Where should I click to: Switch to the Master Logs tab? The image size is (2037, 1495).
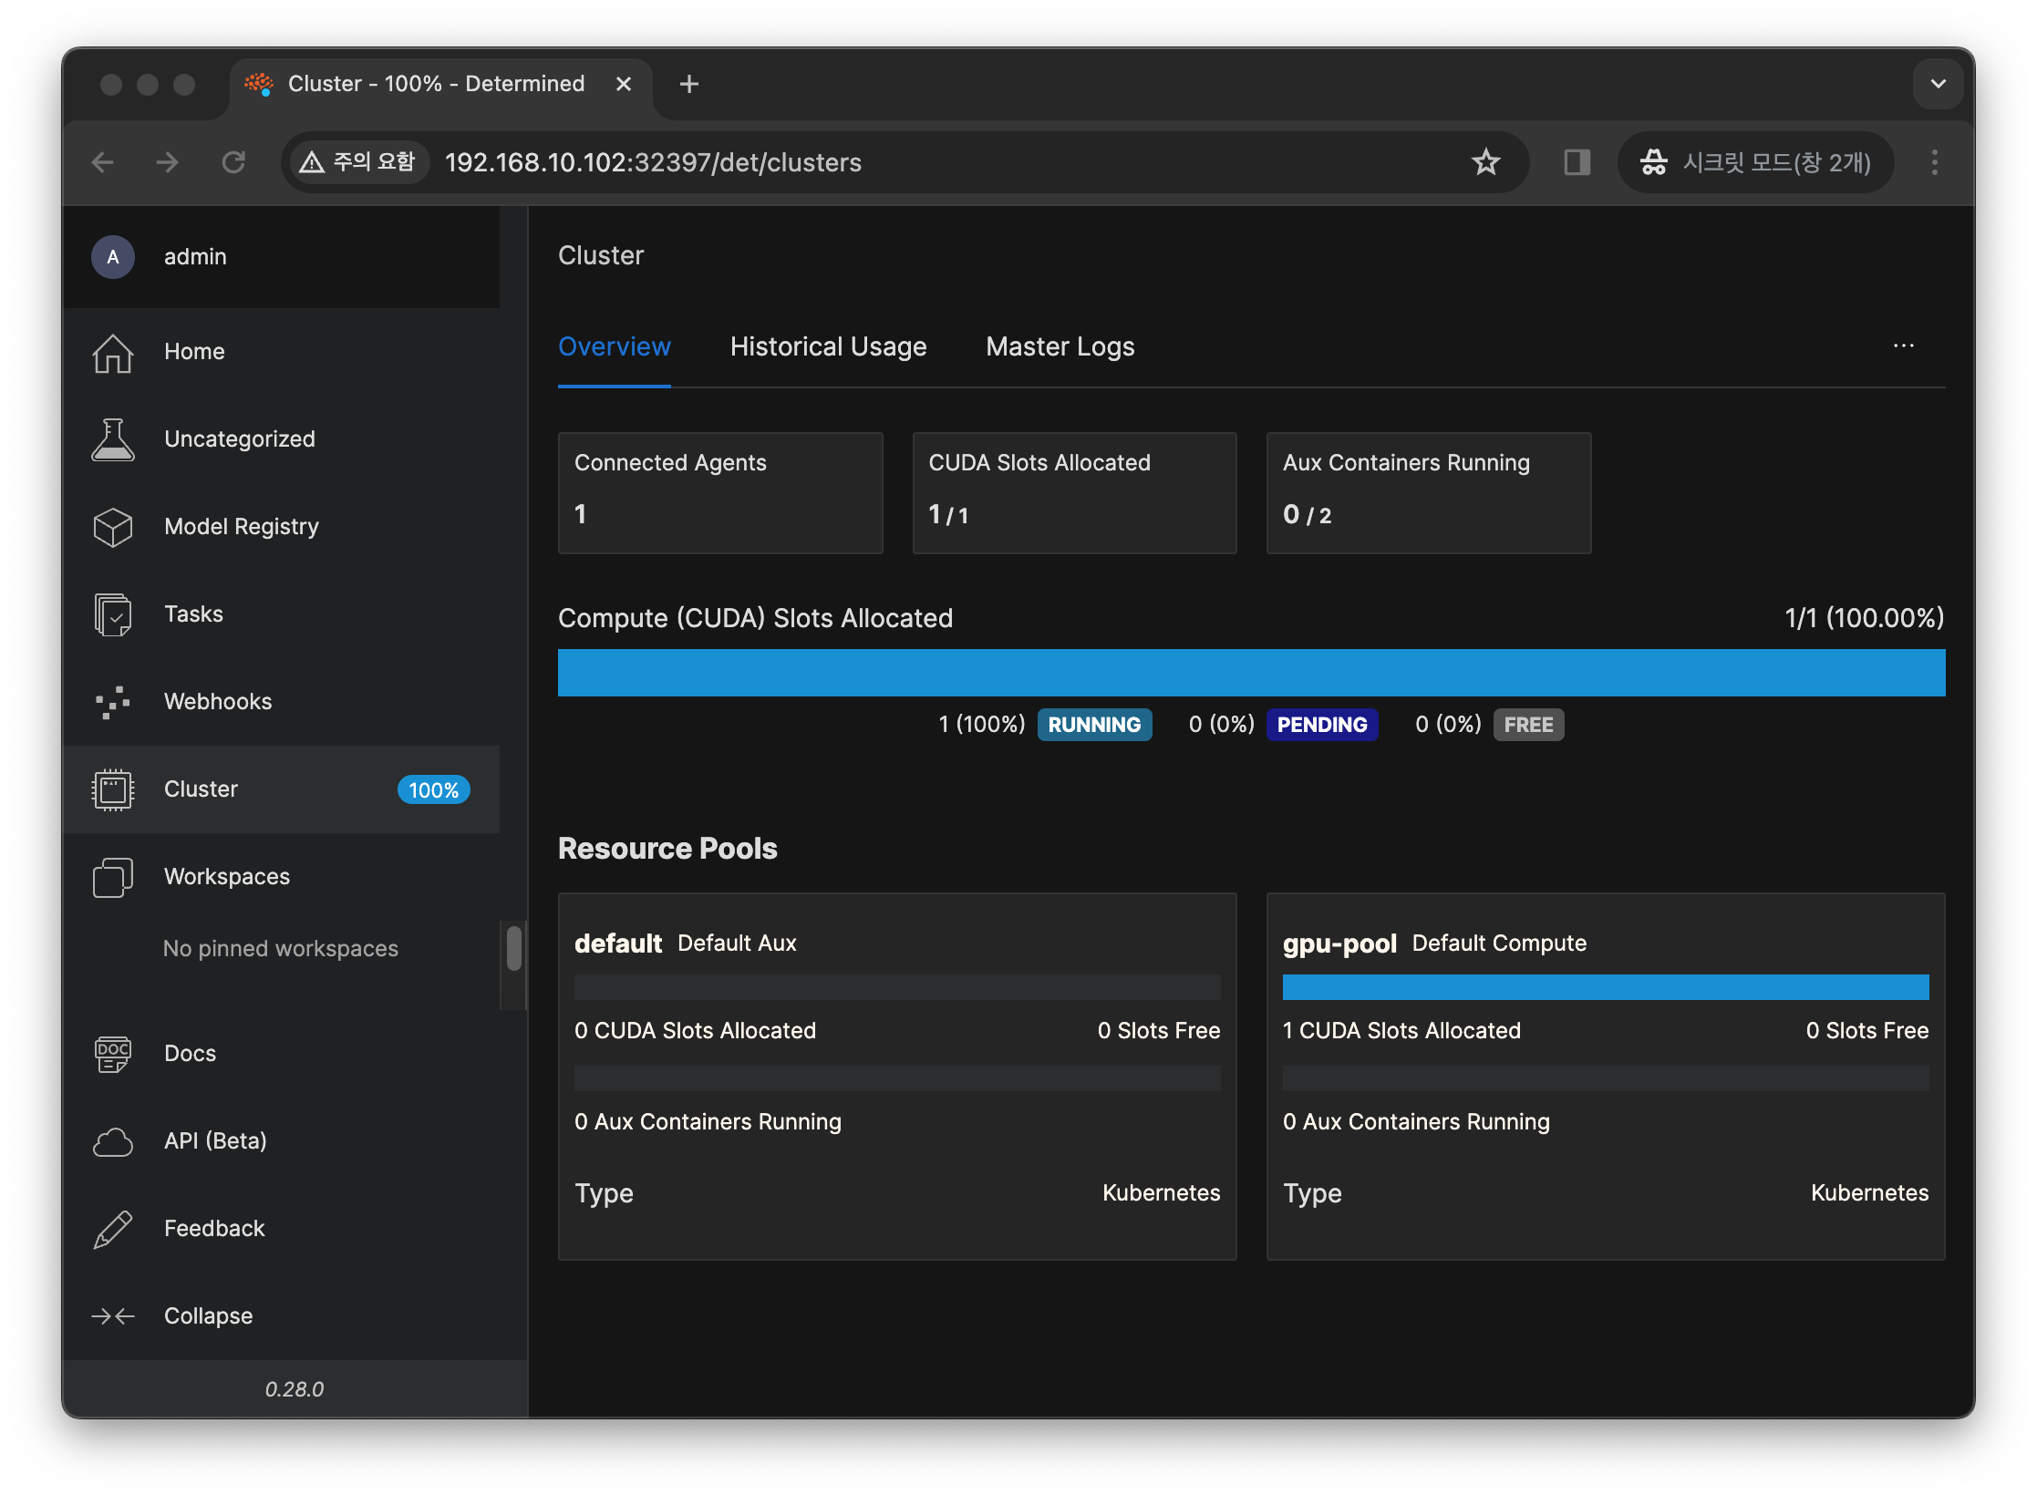point(1060,347)
